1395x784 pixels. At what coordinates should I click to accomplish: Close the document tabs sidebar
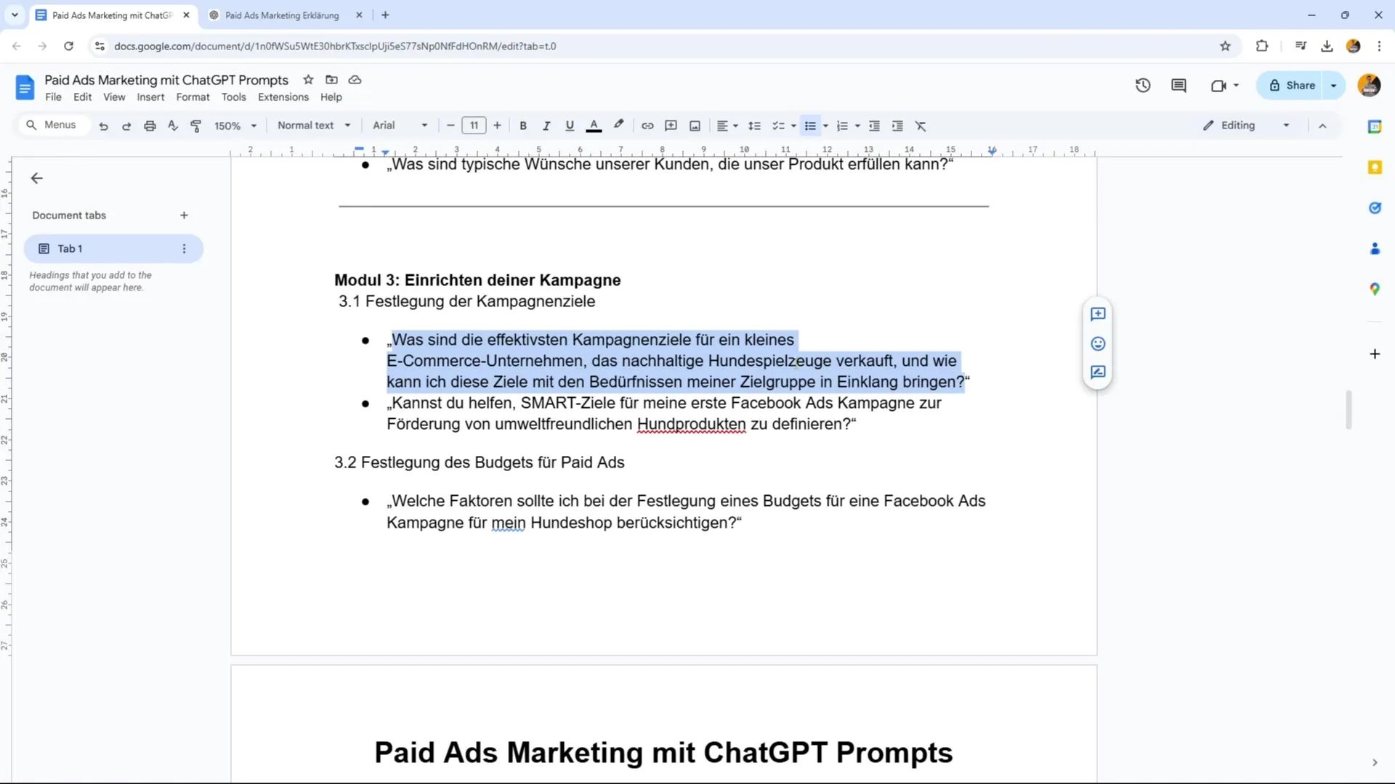37,178
